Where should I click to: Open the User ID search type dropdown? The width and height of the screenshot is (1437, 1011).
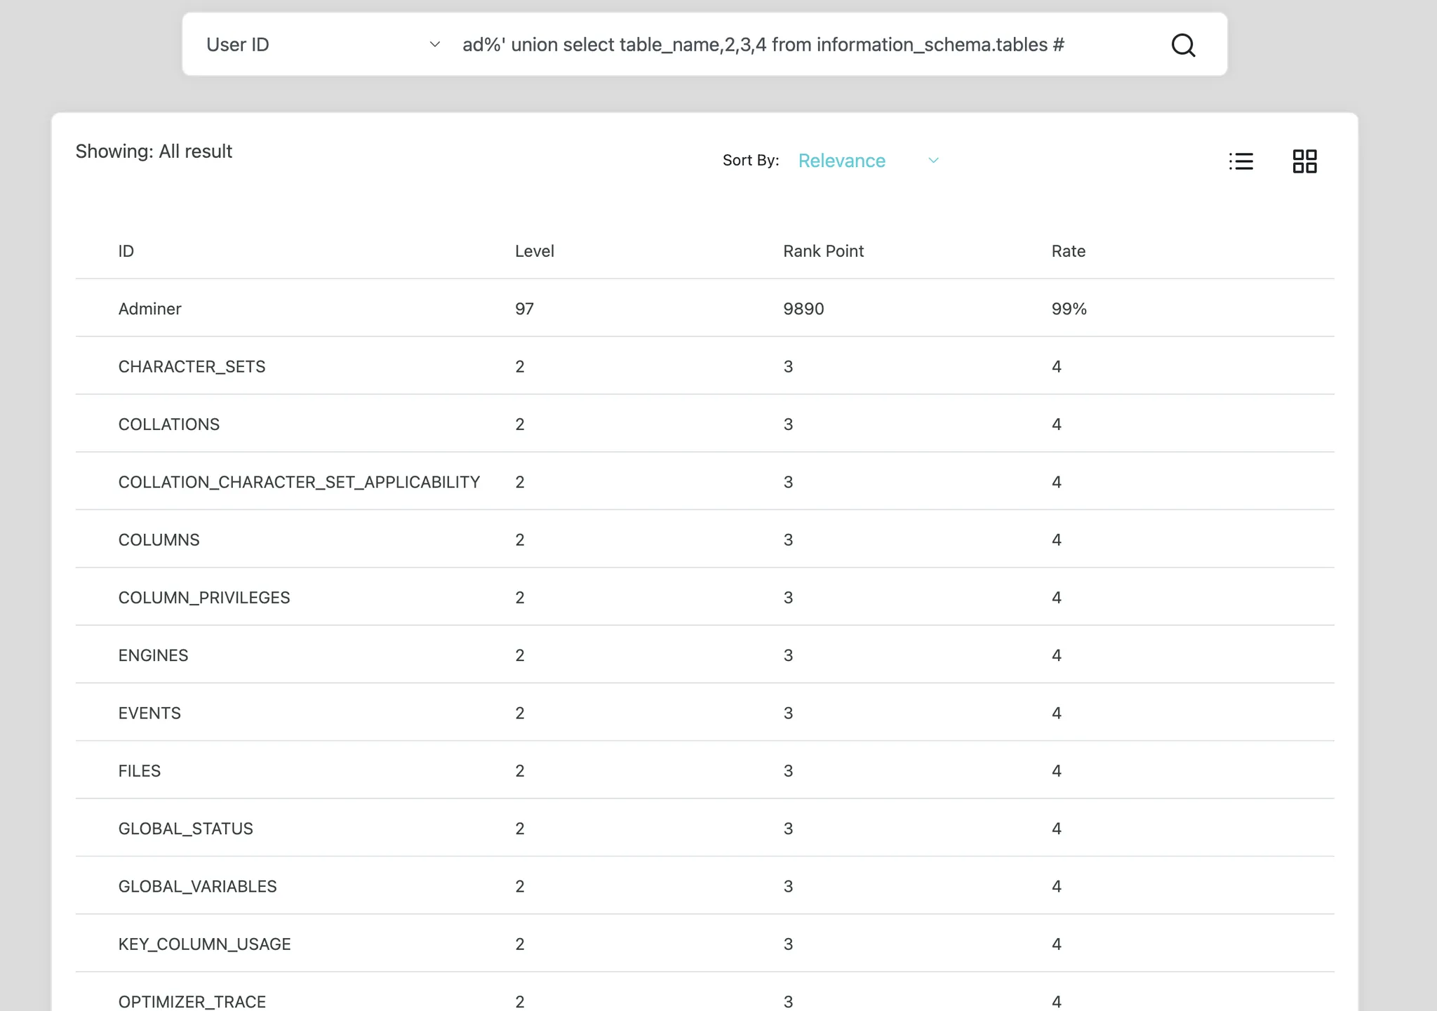click(x=323, y=45)
